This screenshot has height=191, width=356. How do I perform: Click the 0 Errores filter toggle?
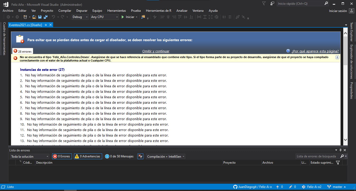62,156
